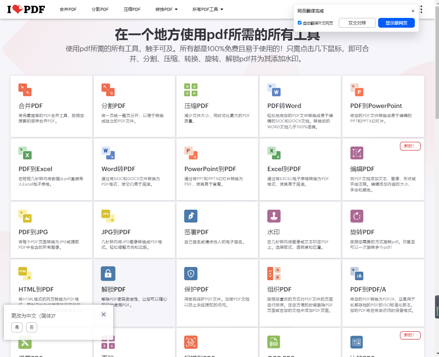Close the 网页翻译完成 popup
This screenshot has height=357, width=439.
coord(413,11)
